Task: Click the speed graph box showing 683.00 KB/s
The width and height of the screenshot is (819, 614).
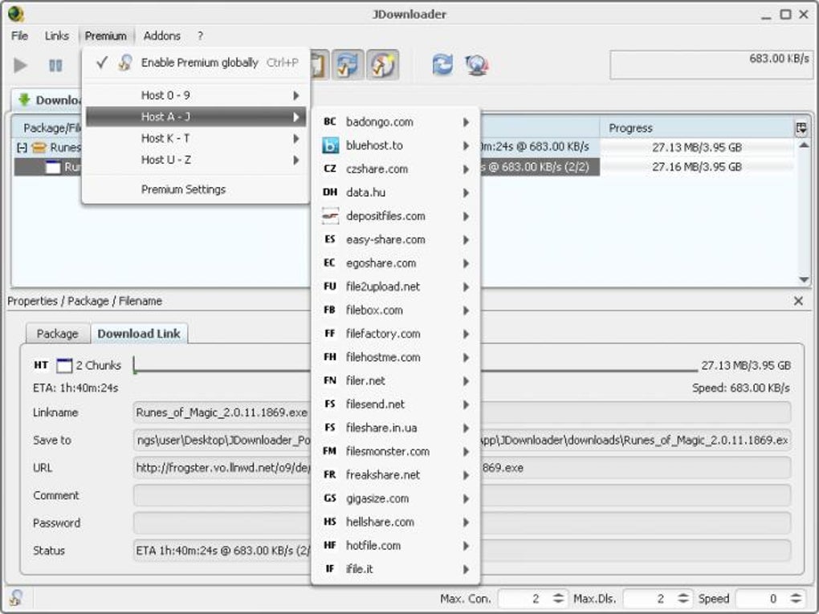Action: (x=711, y=65)
